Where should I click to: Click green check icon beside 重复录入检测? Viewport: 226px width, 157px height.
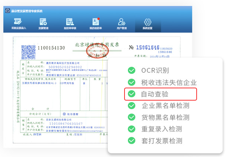pyautogui.click(x=132, y=129)
